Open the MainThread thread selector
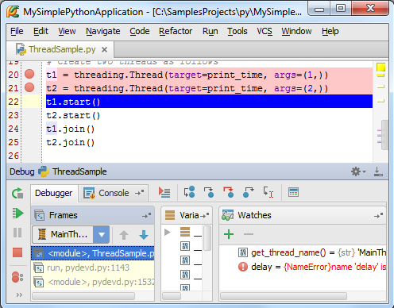The width and height of the screenshot is (394, 308). pyautogui.click(x=71, y=234)
